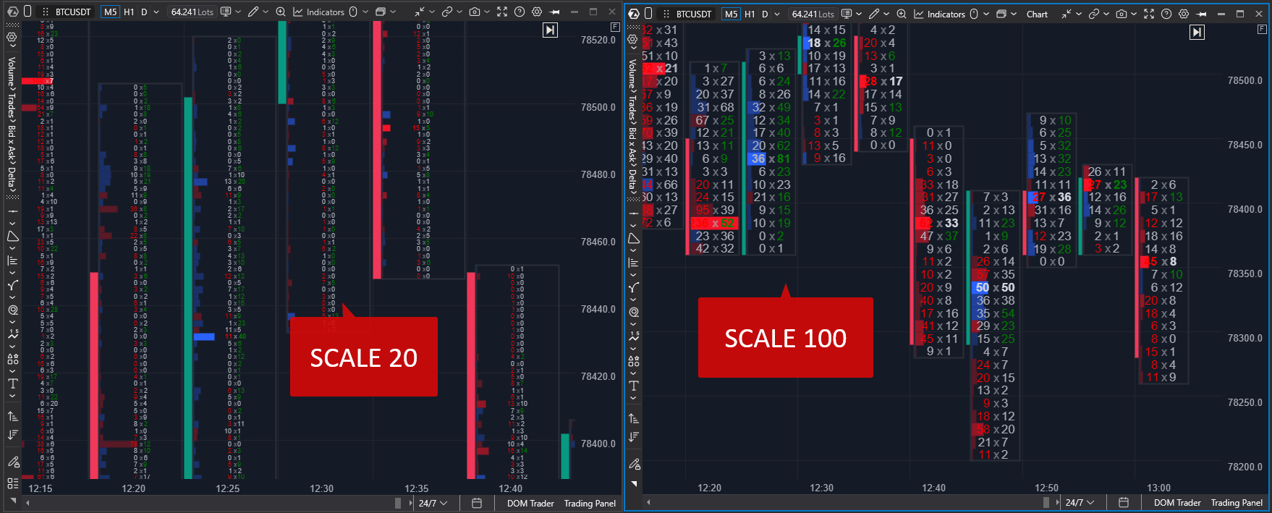1272x513 pixels.
Task: Click the zoom-in magnifier in right window toolbar
Action: 902,14
